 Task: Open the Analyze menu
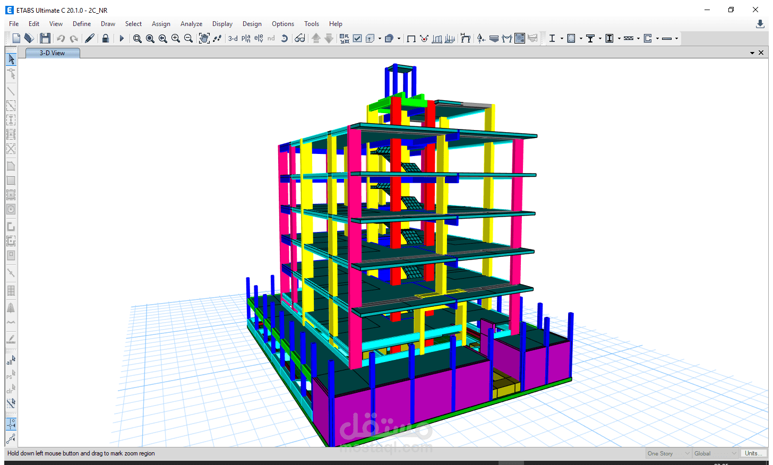point(191,24)
